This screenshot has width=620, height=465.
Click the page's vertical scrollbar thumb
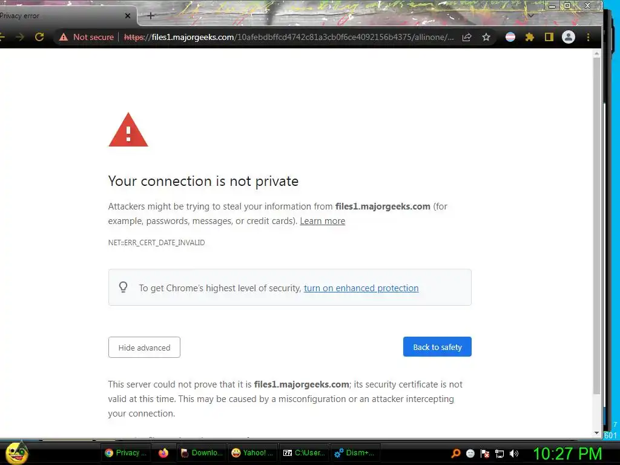click(596, 226)
